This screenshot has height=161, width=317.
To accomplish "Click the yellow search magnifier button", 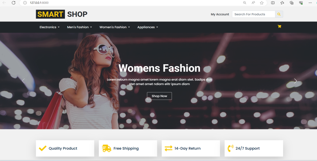I will click(x=279, y=14).
